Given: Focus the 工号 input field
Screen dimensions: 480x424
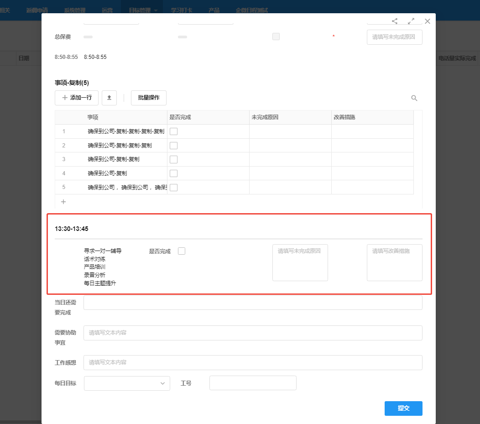Looking at the screenshot, I should pyautogui.click(x=252, y=383).
